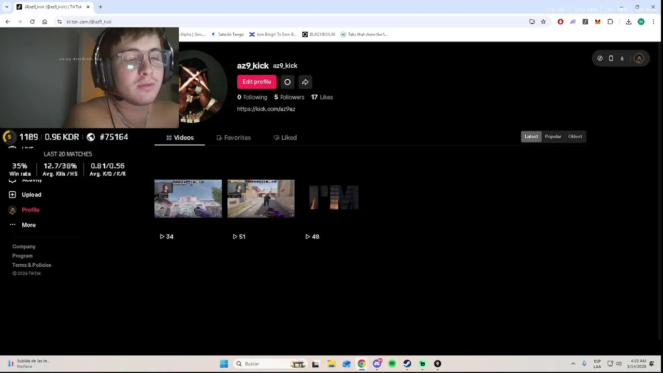Open the video thumbnail with 34 plays
Screen dimensions: 663x373
(x=188, y=198)
